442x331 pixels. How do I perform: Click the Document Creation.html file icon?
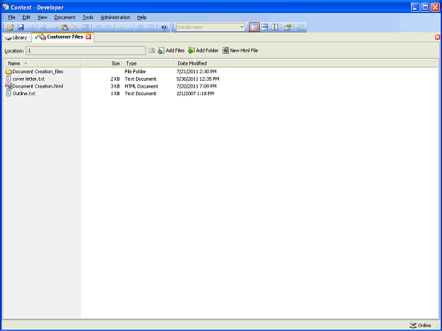pyautogui.click(x=8, y=86)
